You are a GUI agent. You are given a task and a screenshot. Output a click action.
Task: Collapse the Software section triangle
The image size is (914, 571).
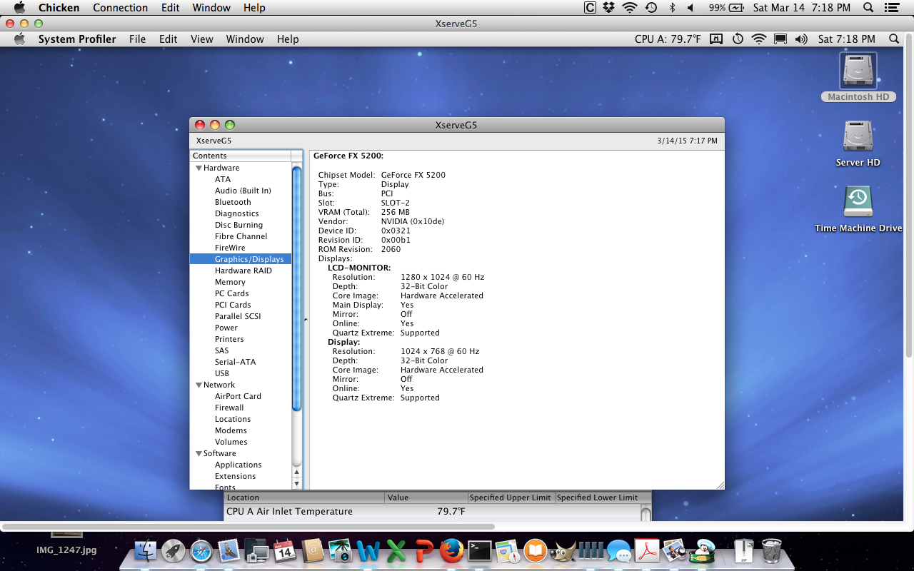click(199, 453)
